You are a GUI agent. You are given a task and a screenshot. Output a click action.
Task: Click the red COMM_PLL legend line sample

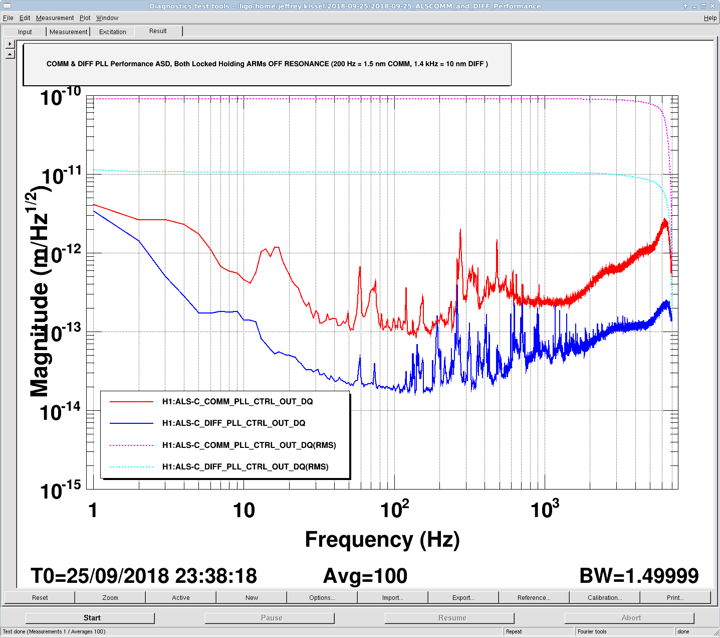point(131,402)
